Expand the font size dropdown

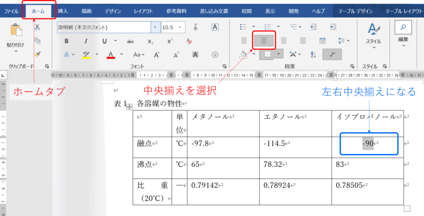[x=181, y=28]
